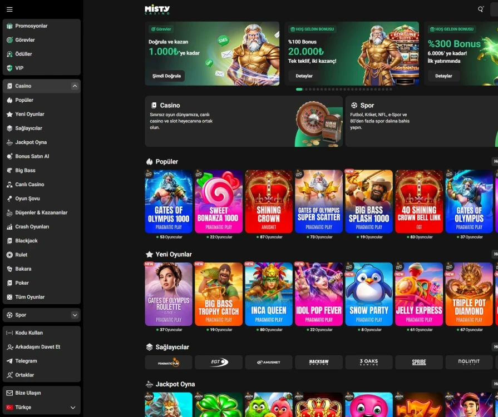The height and width of the screenshot is (417, 498).
Task: Select the first carousel indicator dot
Action: pos(299,89)
